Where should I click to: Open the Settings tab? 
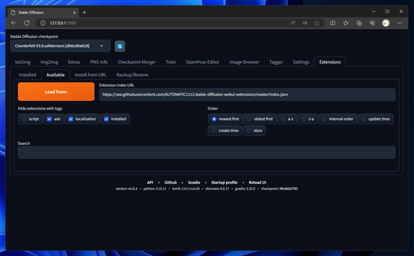(x=301, y=62)
